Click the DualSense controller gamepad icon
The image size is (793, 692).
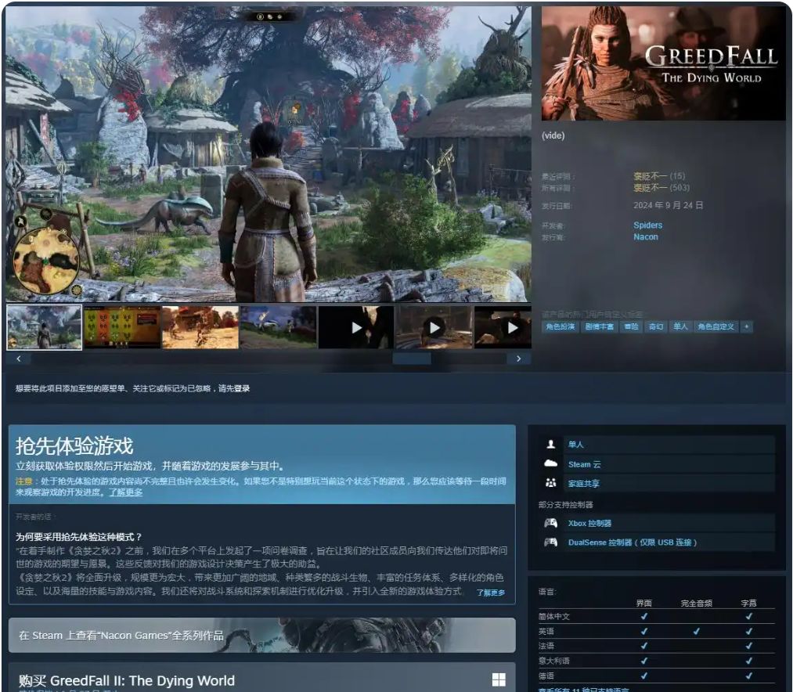(x=551, y=542)
